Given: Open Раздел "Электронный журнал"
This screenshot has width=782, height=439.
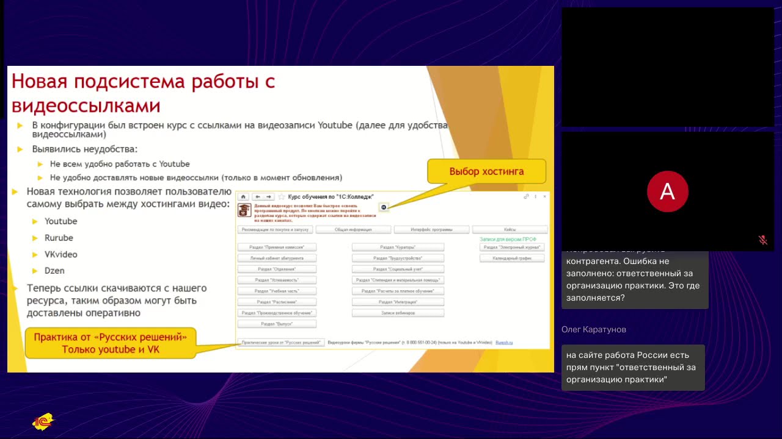Looking at the screenshot, I should tap(512, 247).
